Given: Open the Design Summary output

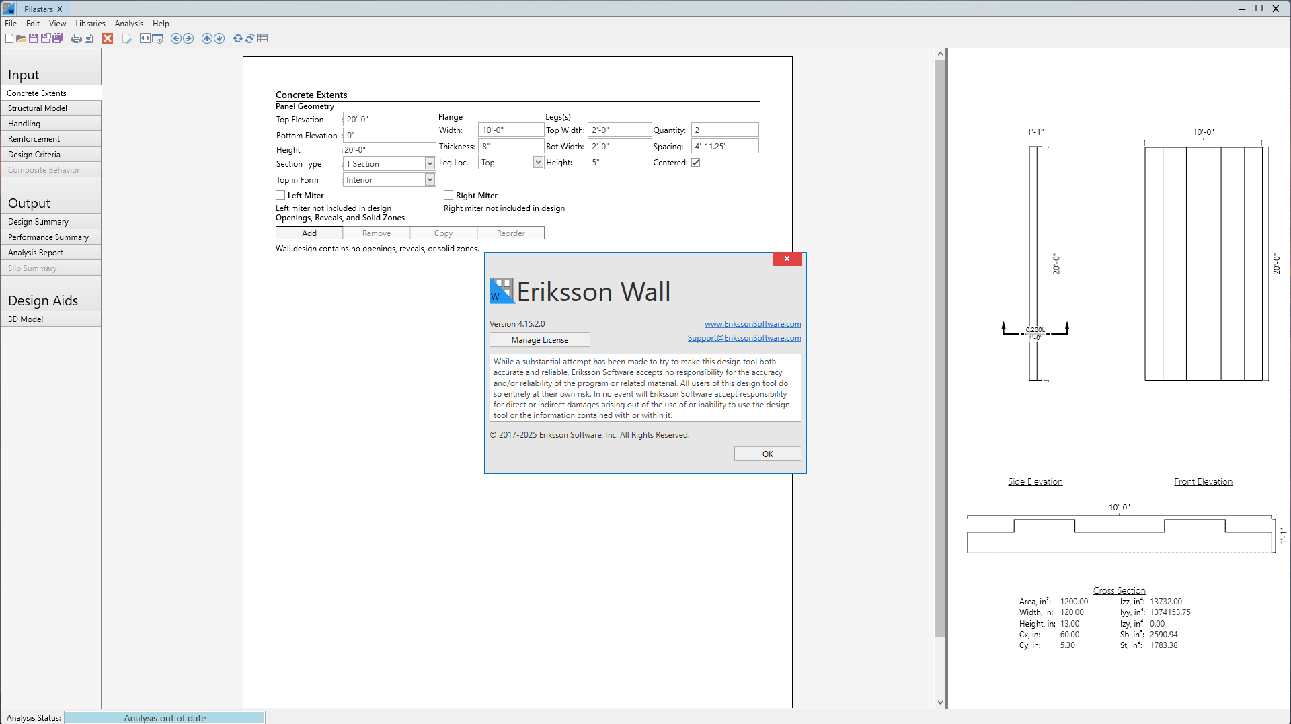Looking at the screenshot, I should pos(51,222).
